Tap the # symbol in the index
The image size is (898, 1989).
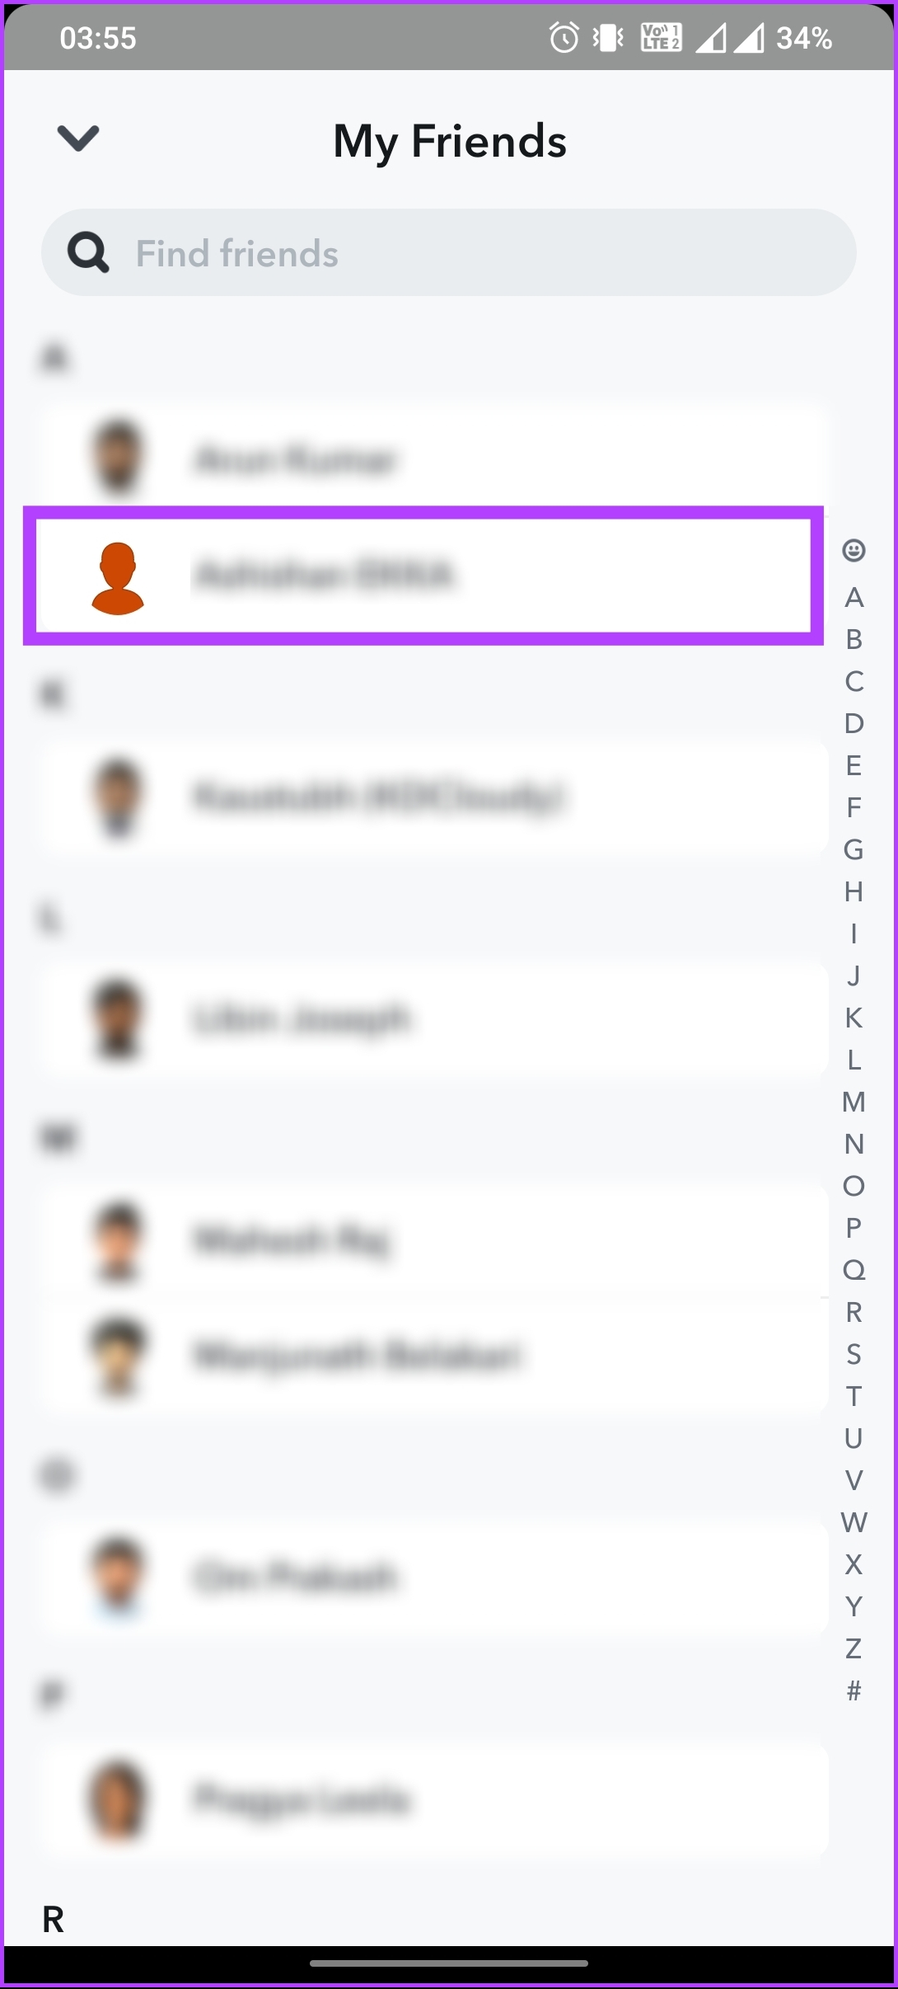point(854,1690)
